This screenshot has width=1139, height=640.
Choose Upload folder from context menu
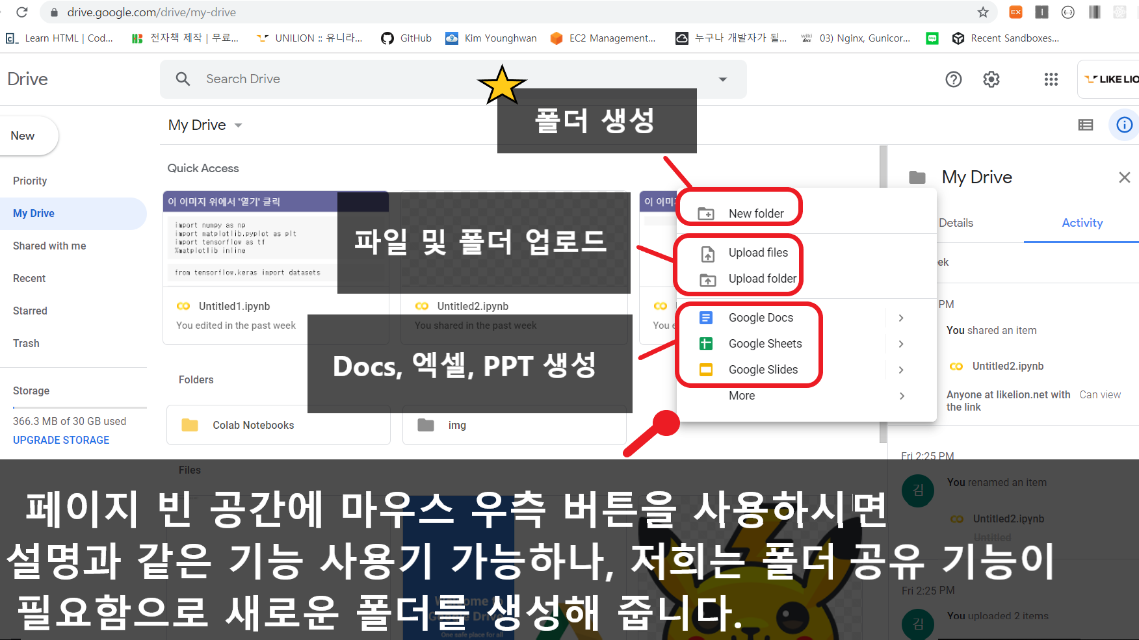pos(806,279)
